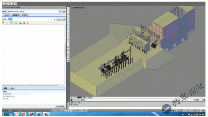
Task: Select the Rectangle tool
Action: click(68, 19)
